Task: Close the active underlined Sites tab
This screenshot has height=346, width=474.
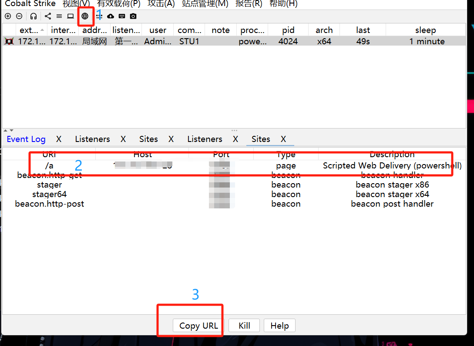Action: [283, 139]
